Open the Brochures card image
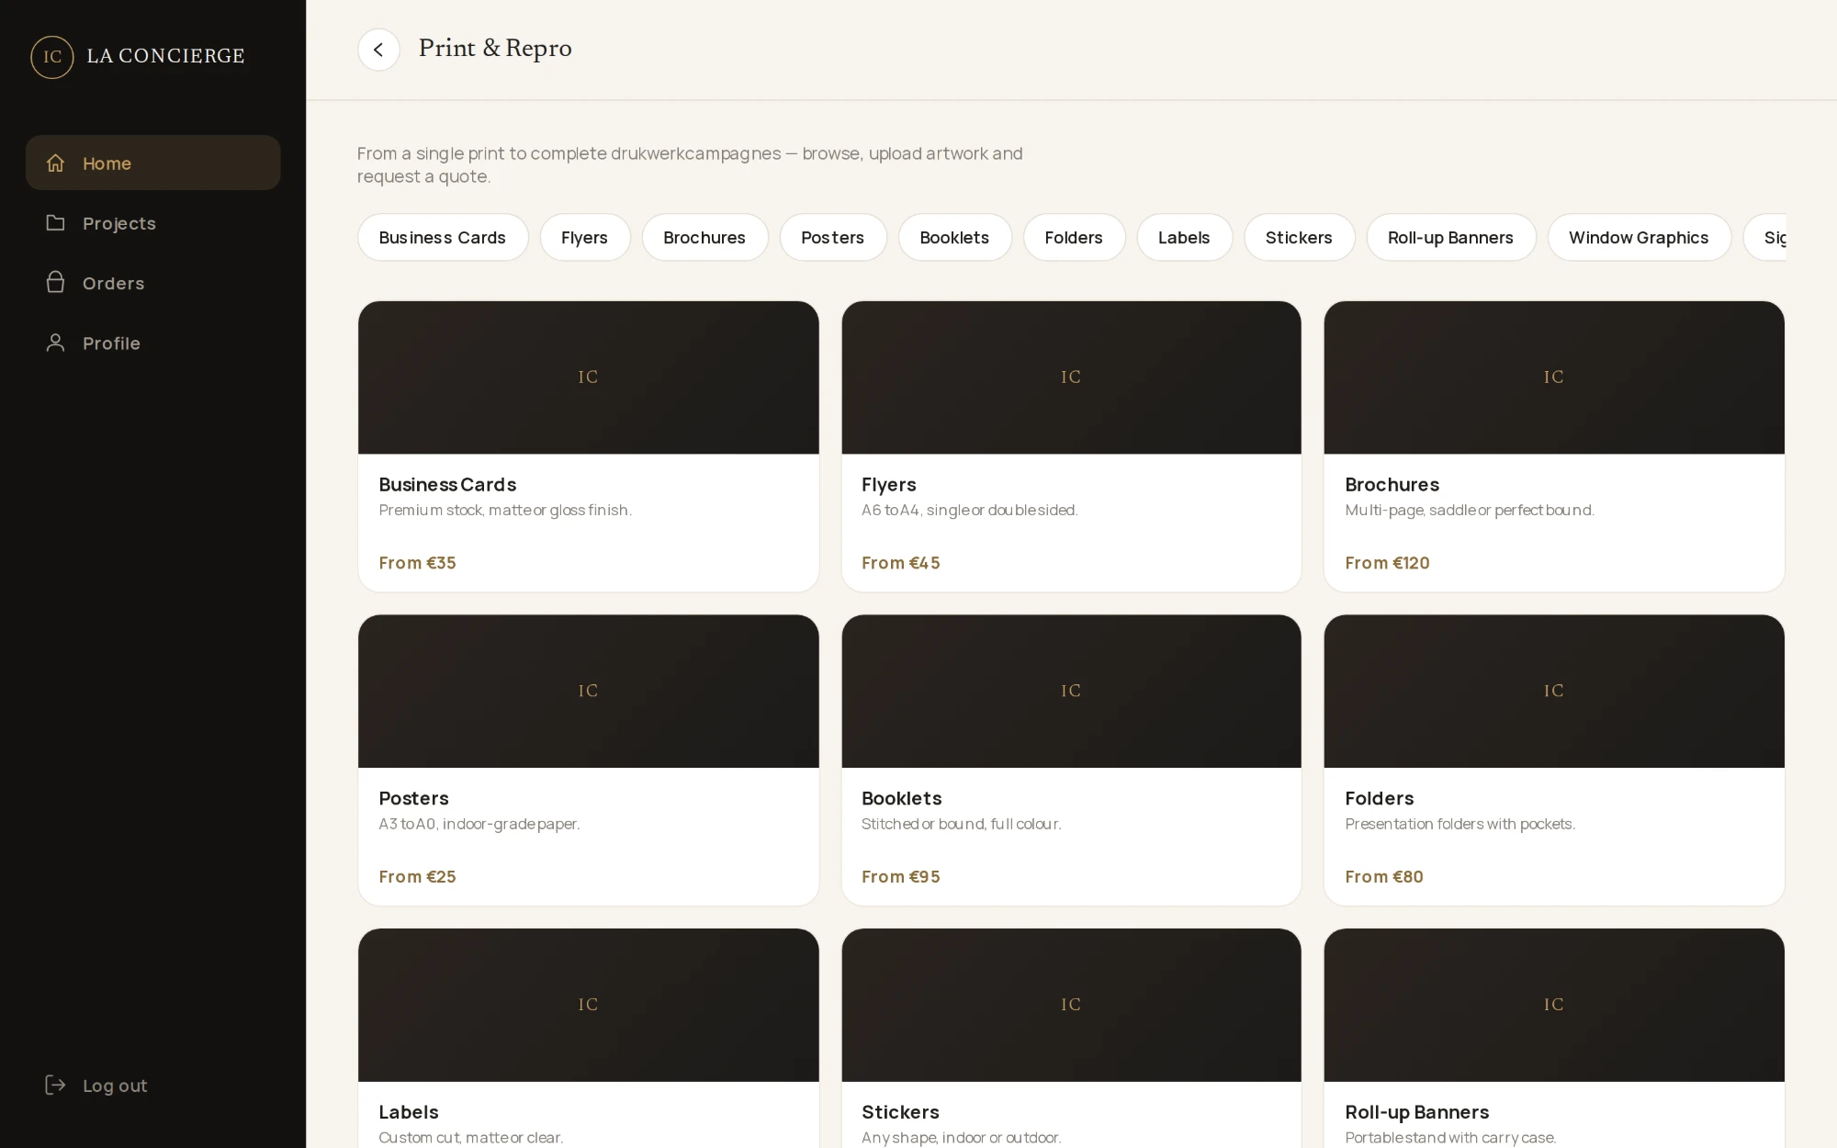Image resolution: width=1837 pixels, height=1148 pixels. 1554,377
